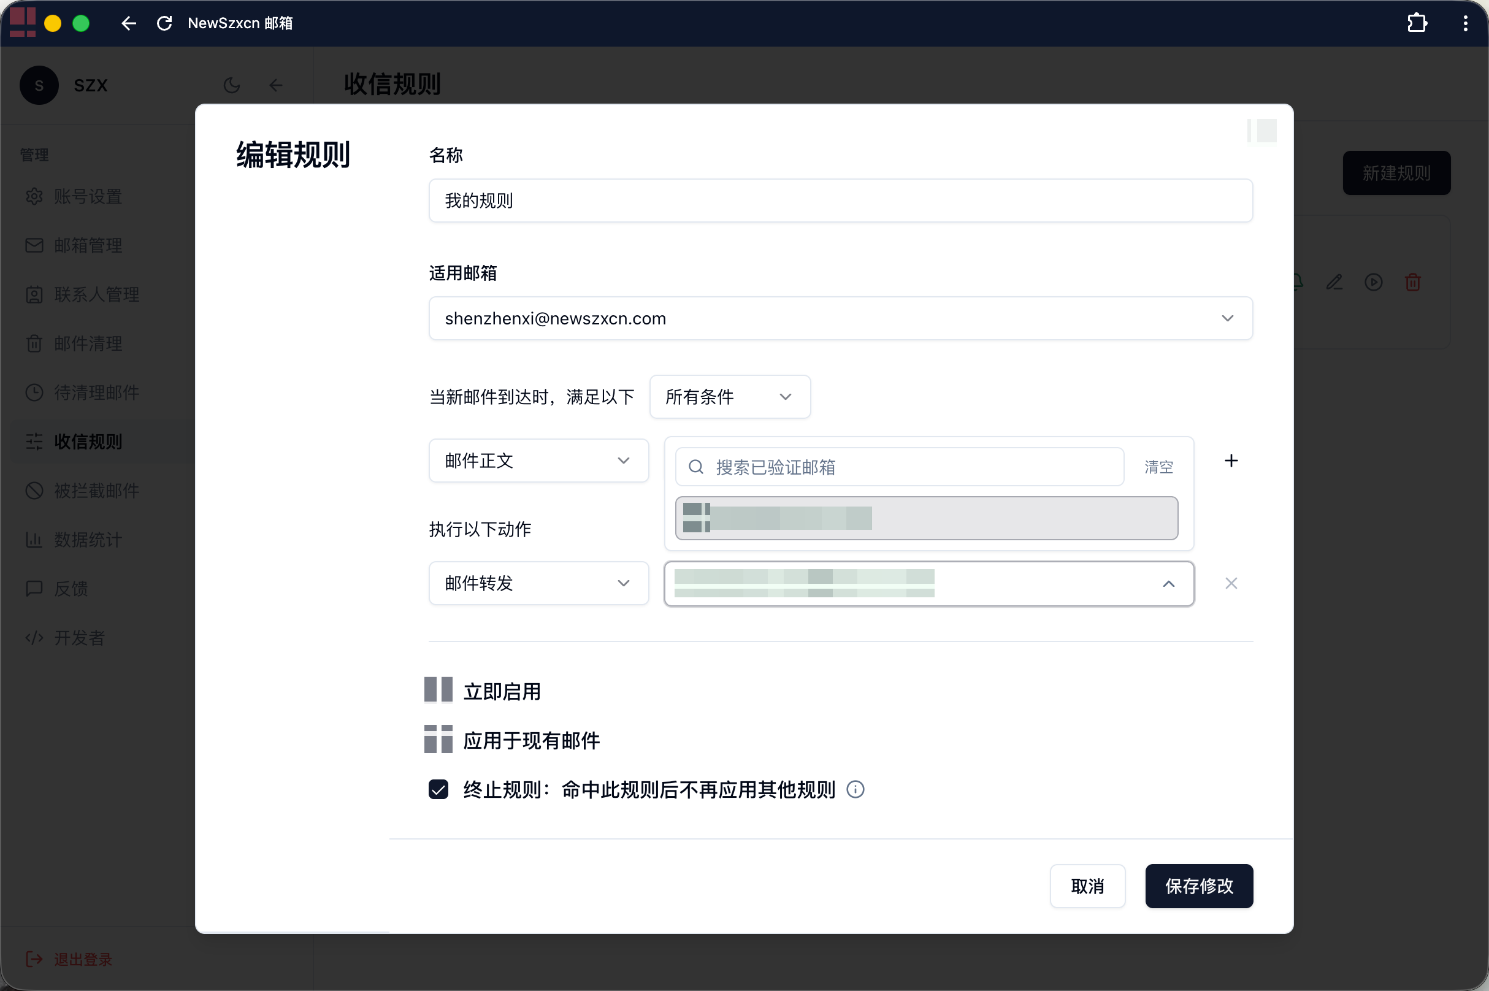Click 取消 to cancel editing
The image size is (1489, 991).
(x=1087, y=886)
